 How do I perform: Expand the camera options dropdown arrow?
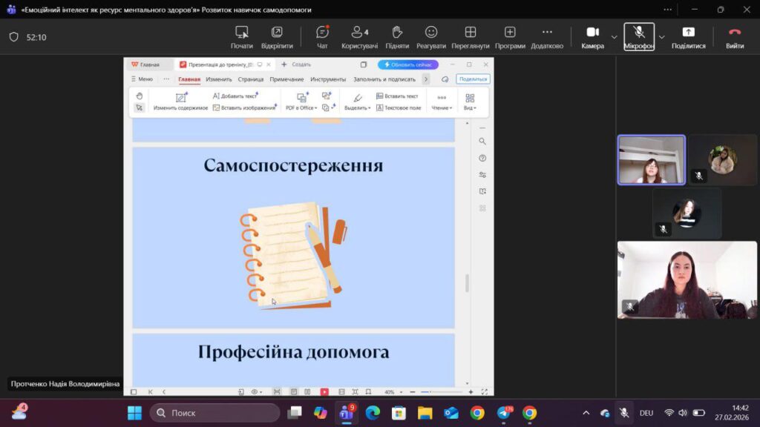tap(614, 36)
